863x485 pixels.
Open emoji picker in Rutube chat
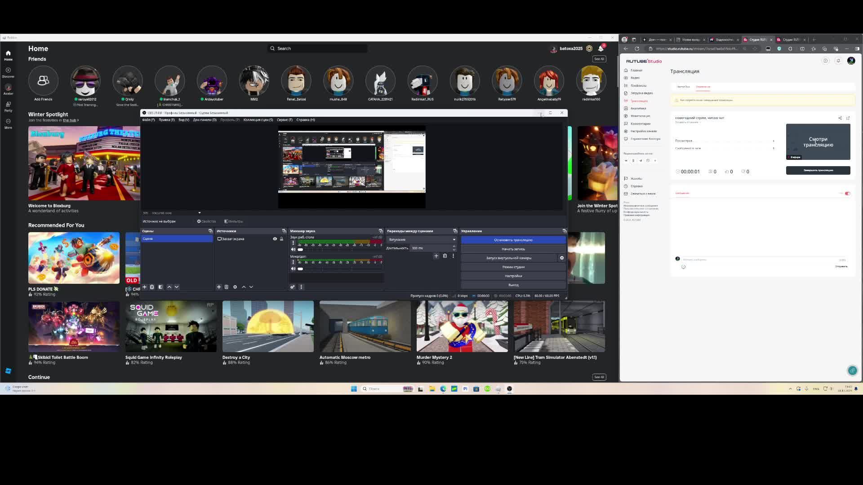click(684, 267)
